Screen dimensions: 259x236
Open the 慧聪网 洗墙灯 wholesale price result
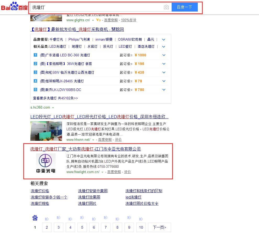[77, 29]
